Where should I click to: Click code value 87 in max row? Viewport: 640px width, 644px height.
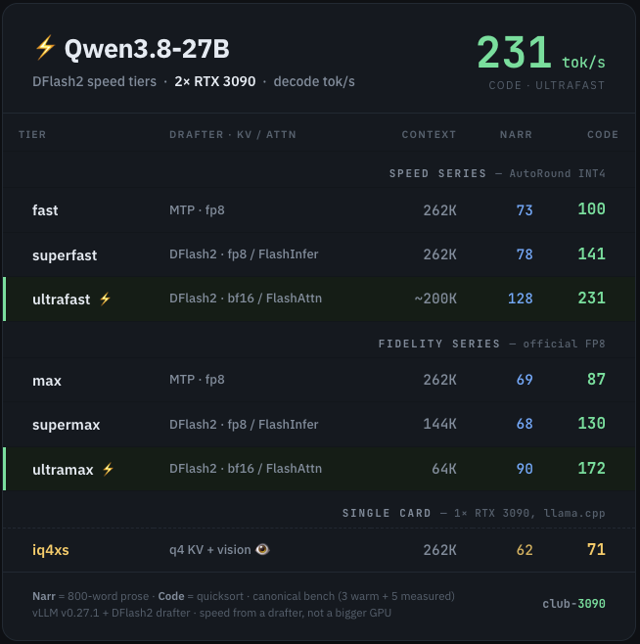point(596,379)
